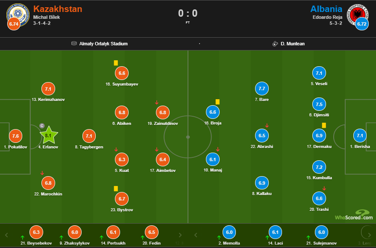Select substitute Memolla's rating circle

coord(229,232)
